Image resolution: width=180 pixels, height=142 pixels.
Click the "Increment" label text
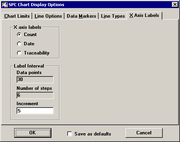[x=27, y=104]
